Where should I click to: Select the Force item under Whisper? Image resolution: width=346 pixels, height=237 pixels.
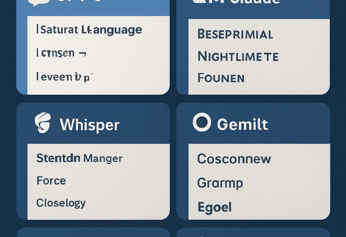[51, 180]
